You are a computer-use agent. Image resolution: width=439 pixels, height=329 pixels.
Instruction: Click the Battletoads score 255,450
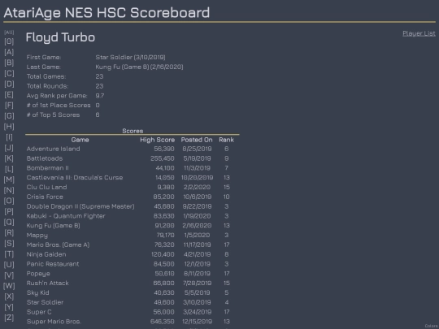[x=163, y=158]
